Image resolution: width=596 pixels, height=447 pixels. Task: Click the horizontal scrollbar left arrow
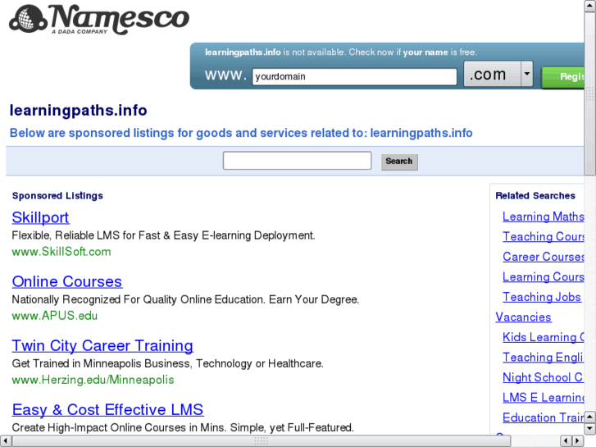[5, 440]
